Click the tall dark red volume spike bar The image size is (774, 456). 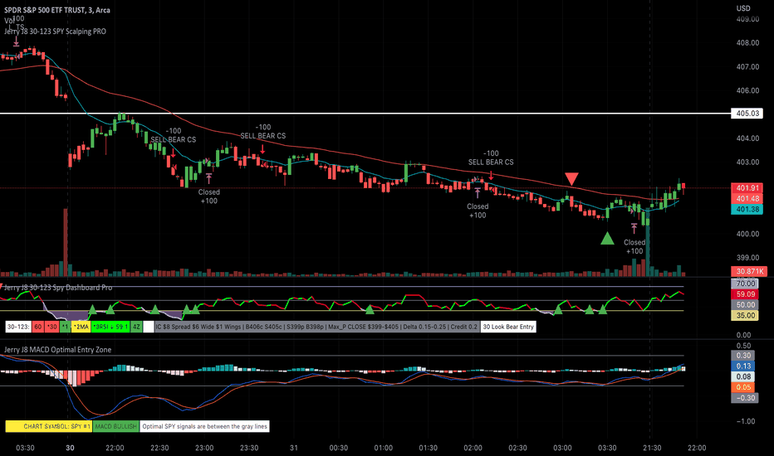(x=65, y=242)
